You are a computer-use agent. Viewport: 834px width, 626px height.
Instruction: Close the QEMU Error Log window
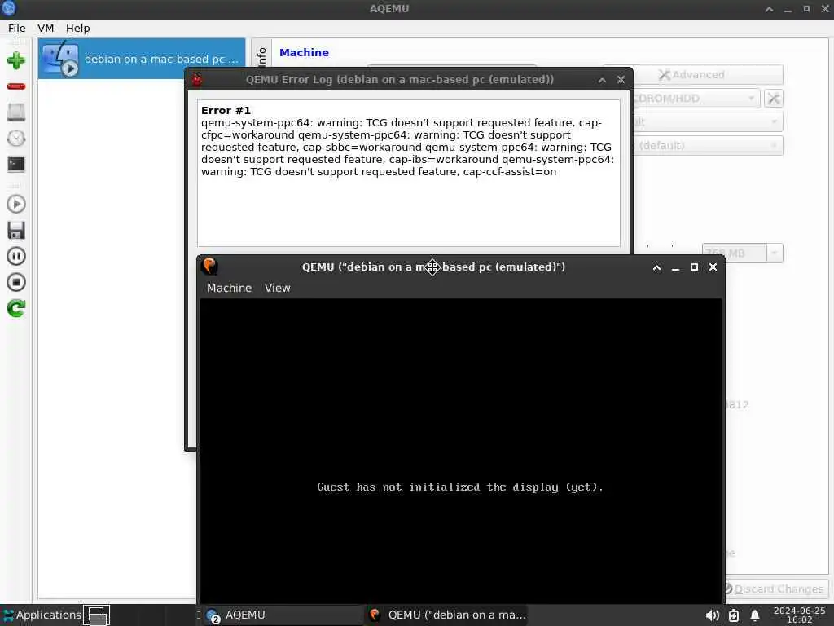[620, 79]
